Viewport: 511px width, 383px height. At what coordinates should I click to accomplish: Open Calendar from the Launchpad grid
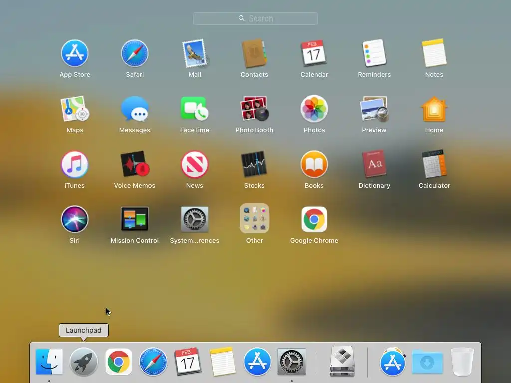tap(314, 53)
